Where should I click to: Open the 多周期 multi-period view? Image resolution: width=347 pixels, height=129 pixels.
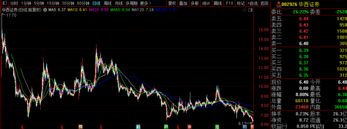[131, 3]
